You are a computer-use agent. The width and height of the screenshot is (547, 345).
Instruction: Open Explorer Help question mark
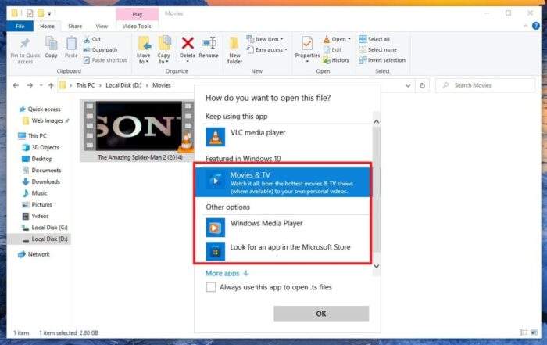(x=536, y=26)
